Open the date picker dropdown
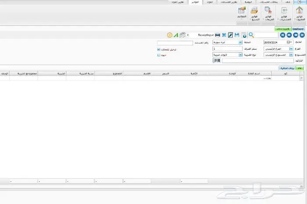 click(289, 43)
